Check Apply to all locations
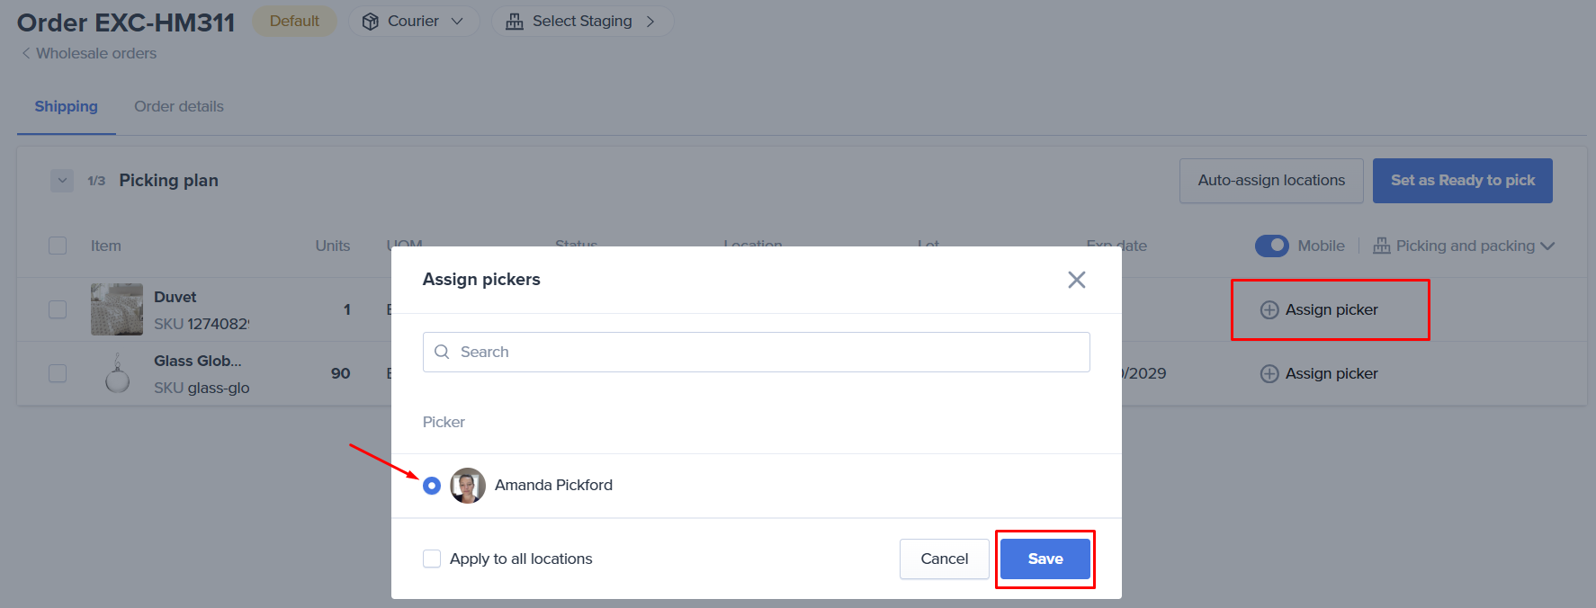The image size is (1596, 608). point(432,559)
